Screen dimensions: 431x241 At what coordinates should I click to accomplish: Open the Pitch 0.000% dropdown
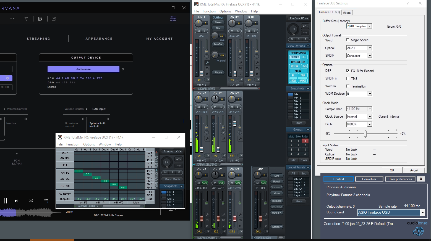click(359, 124)
